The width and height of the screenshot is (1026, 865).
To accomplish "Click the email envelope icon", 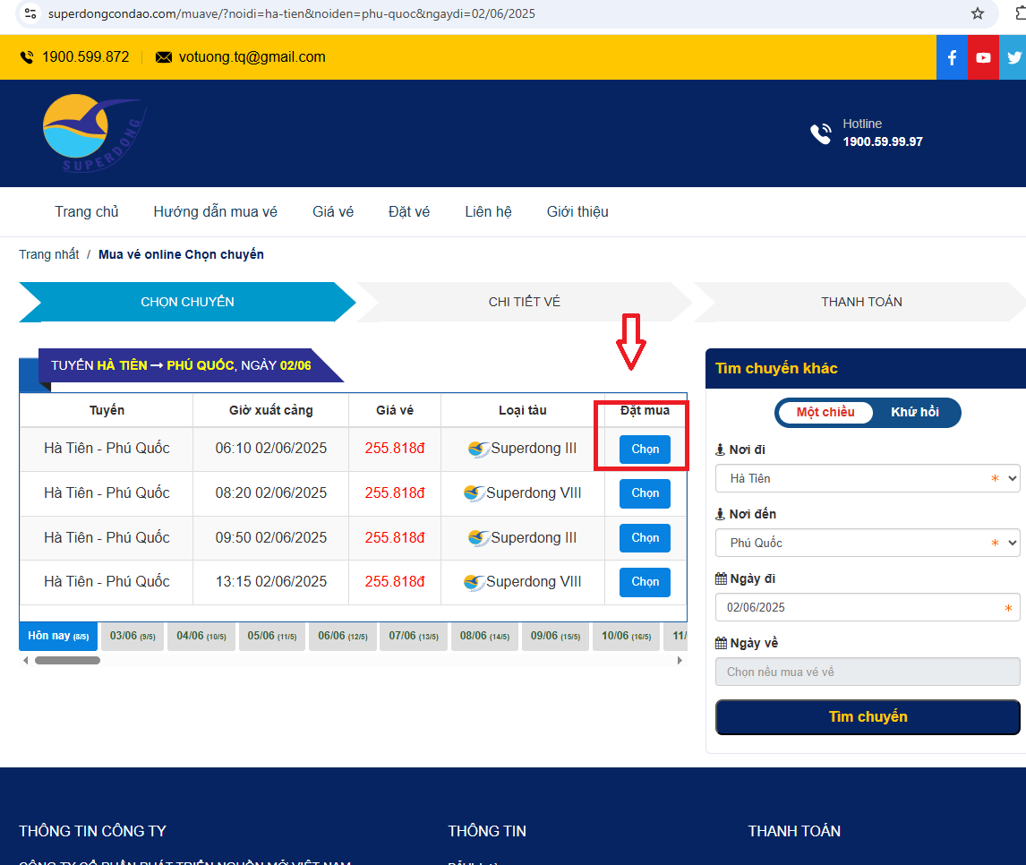I will [163, 57].
